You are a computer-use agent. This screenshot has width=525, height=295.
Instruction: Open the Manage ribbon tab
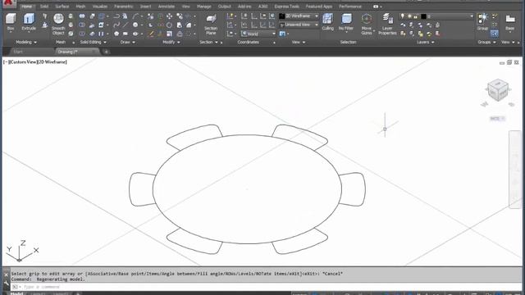tap(204, 7)
